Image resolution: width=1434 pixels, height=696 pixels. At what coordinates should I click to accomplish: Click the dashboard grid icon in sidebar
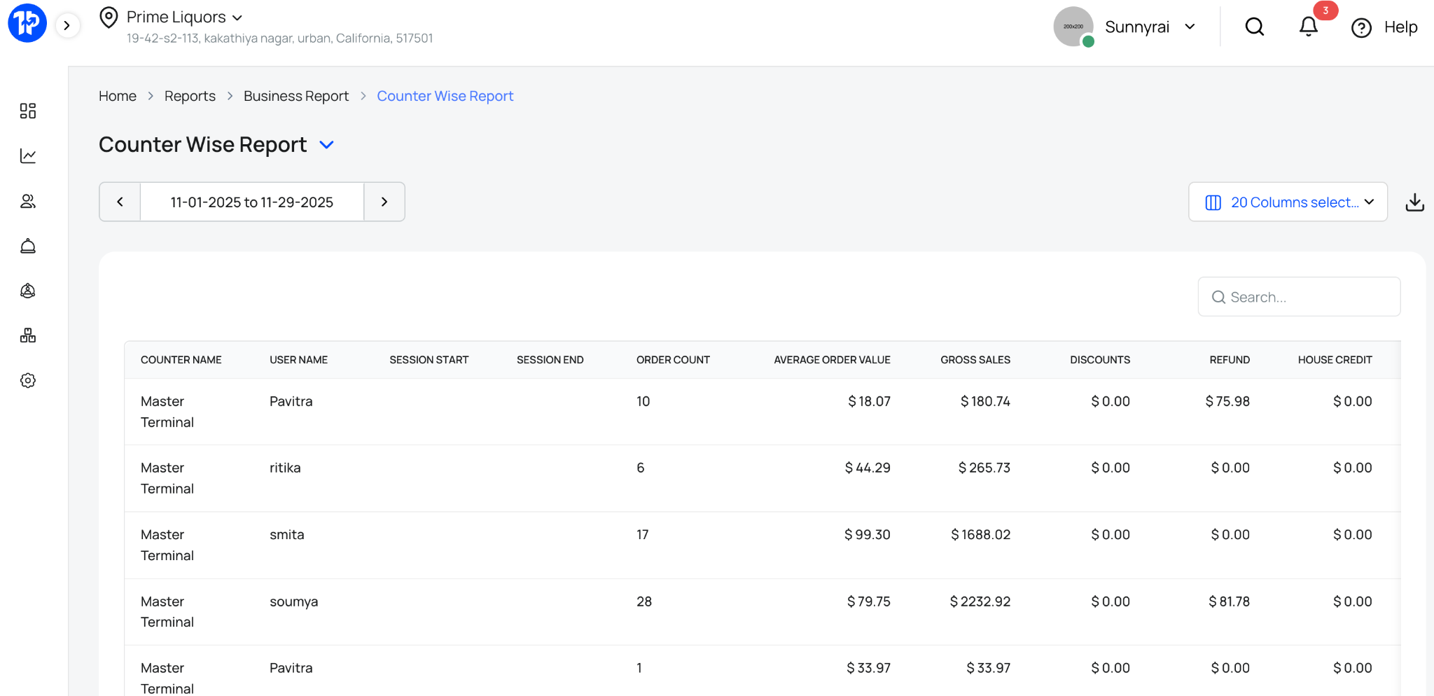(28, 111)
